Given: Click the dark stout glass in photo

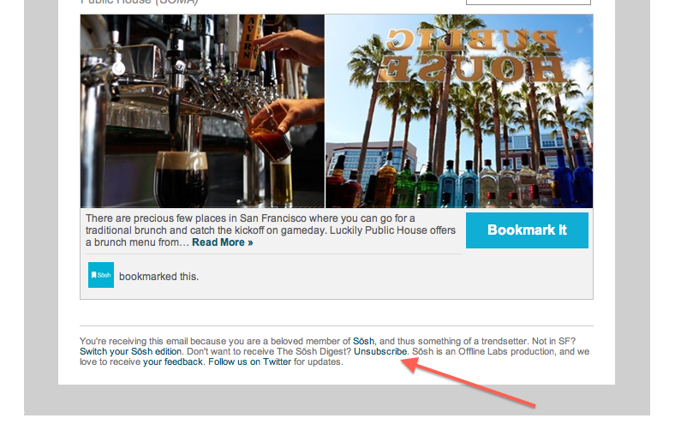Looking at the screenshot, I should [182, 179].
